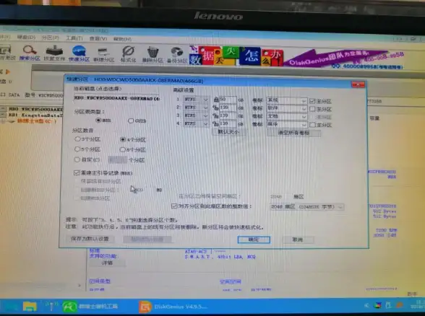This screenshot has width=425, height=316.
Task: Click the Clear All Labels (清空所有卷标) button
Action: point(293,133)
